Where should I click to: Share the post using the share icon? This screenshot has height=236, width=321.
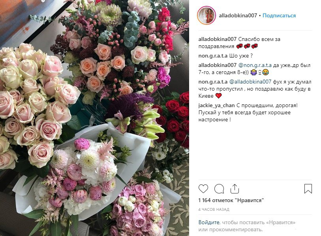[x=235, y=189]
